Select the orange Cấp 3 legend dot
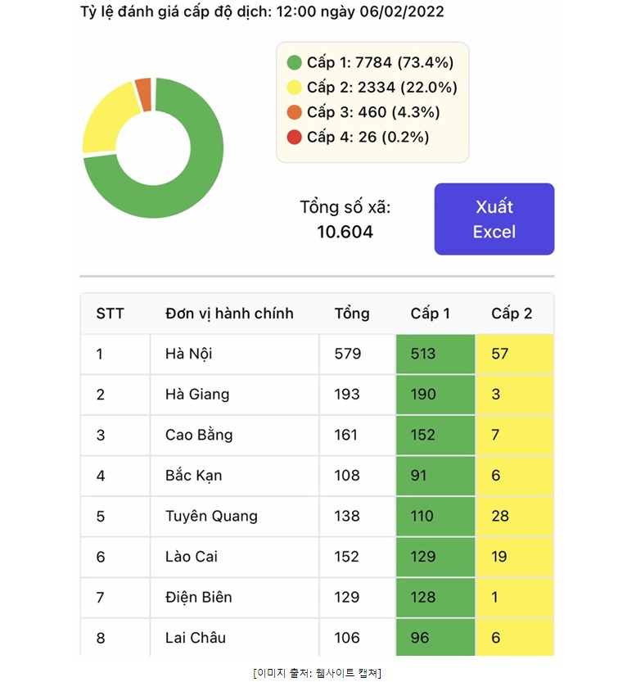 [295, 112]
